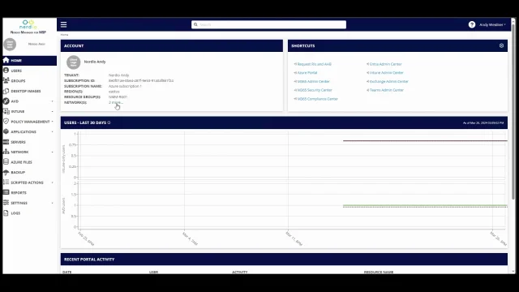Click the top search field
519x292 pixels.
268,24
